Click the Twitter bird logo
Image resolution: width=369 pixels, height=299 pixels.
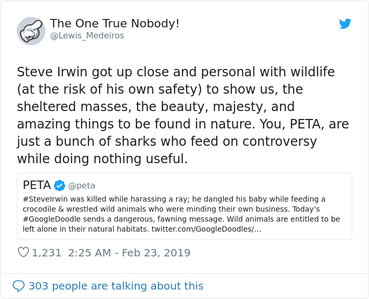click(345, 24)
